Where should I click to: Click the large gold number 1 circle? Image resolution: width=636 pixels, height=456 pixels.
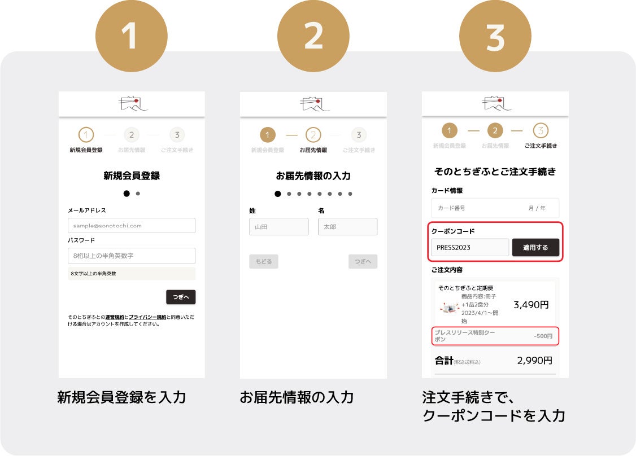click(x=132, y=36)
